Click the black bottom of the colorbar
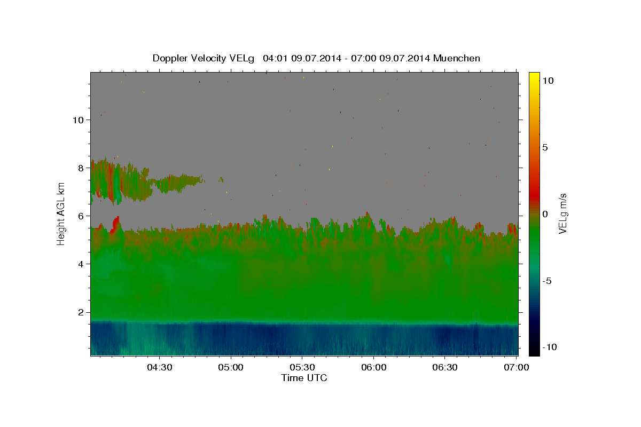 click(x=534, y=350)
